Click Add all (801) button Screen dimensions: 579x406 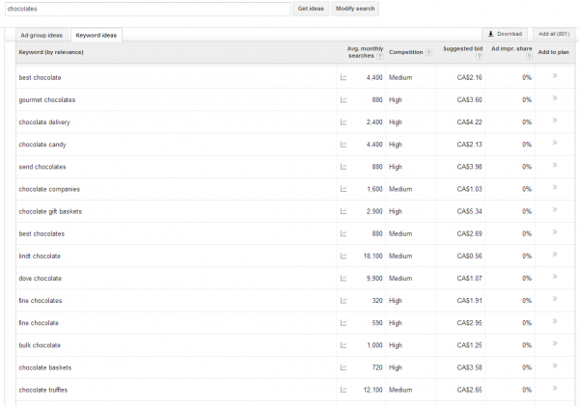(x=554, y=33)
